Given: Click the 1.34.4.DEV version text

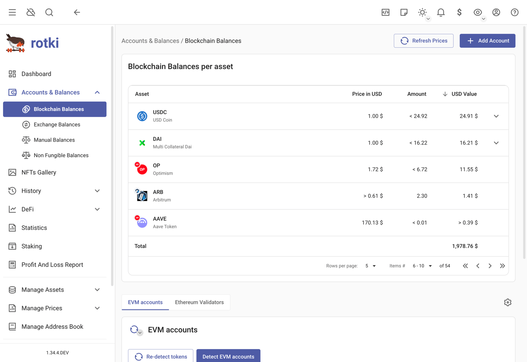Looking at the screenshot, I should pos(58,353).
